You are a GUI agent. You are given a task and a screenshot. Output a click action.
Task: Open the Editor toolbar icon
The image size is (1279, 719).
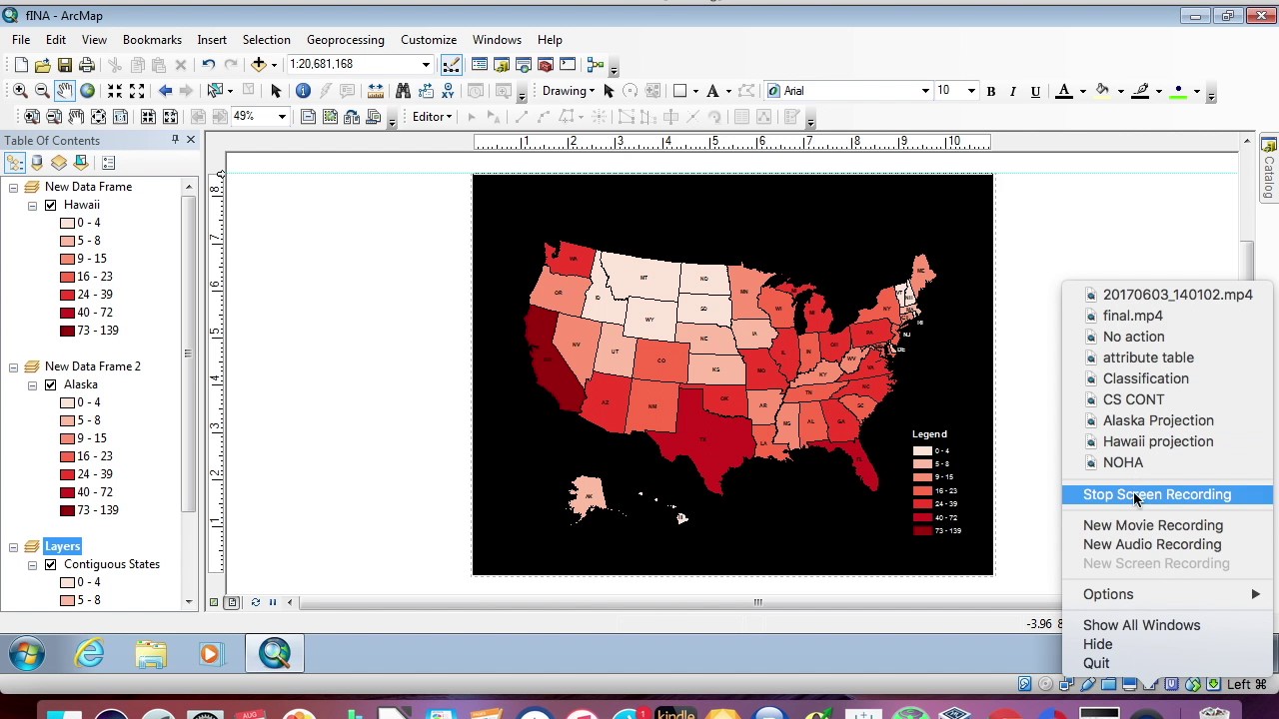(x=451, y=65)
